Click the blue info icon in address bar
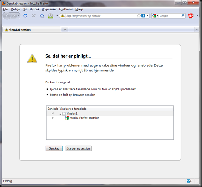Image resolution: width=202 pixels, height=187 pixels. [143, 16]
